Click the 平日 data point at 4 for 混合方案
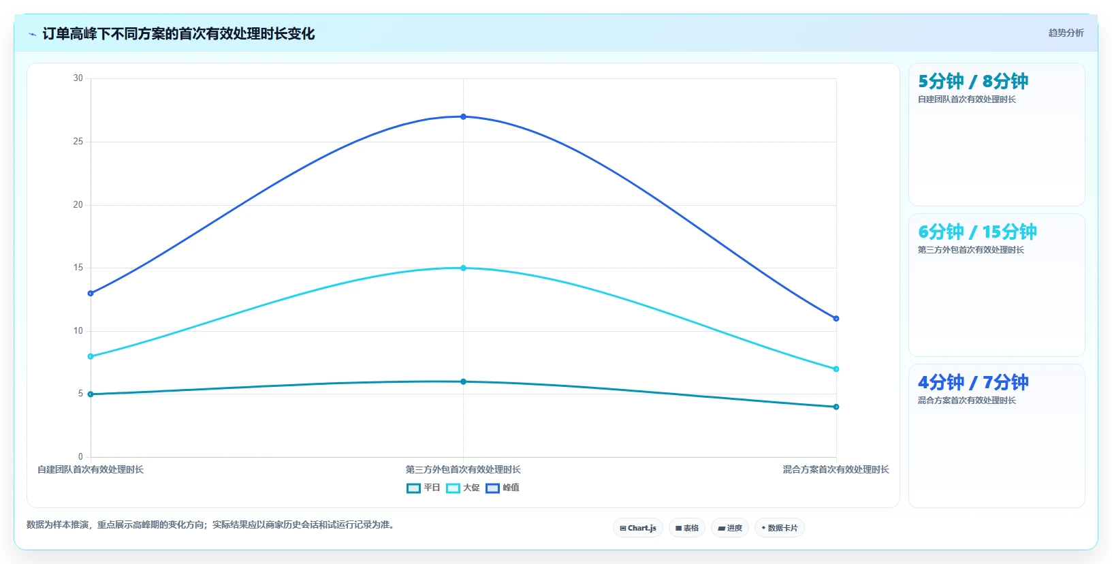The height and width of the screenshot is (564, 1112). [x=836, y=407]
